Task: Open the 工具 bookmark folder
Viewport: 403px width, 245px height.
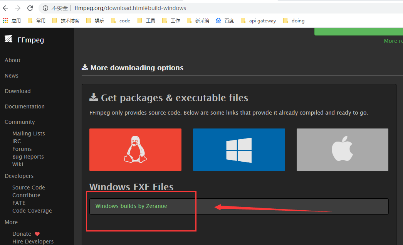Action: [x=146, y=20]
